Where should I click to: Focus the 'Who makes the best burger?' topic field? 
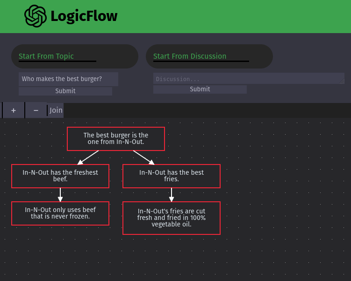tap(69, 79)
